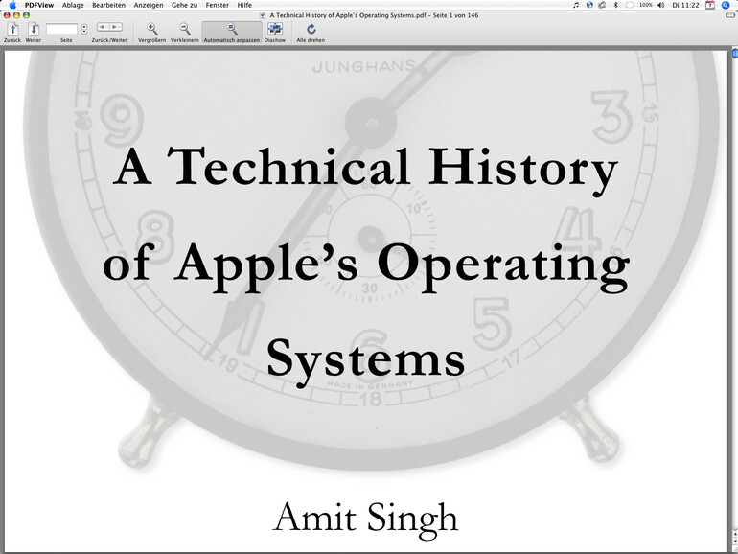Open the Hilfe menu
This screenshot has height=554, width=738.
point(244,5)
